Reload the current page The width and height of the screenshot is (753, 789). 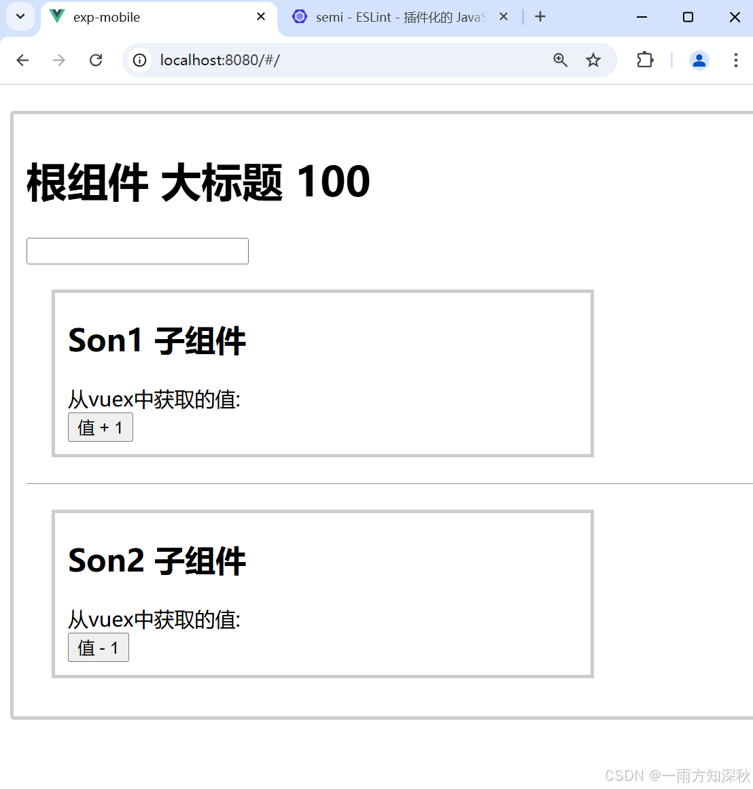point(96,60)
